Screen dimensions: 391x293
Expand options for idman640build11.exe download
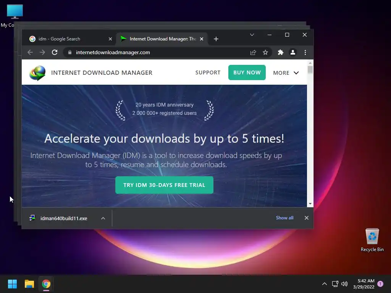103,218
